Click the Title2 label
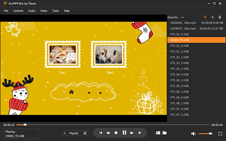The image size is (226, 141). pyautogui.click(x=110, y=73)
